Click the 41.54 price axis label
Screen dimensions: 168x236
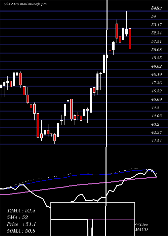(x=157, y=141)
